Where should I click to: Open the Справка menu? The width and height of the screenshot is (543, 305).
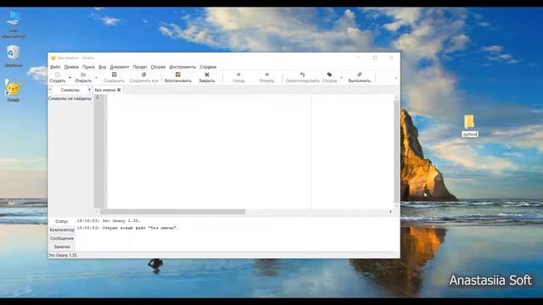coord(208,67)
